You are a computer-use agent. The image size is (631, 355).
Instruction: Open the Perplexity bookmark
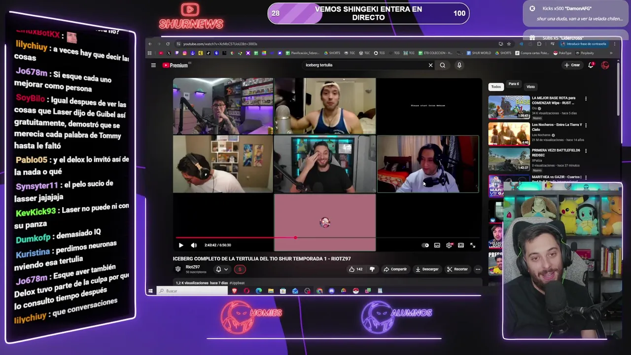click(x=585, y=53)
